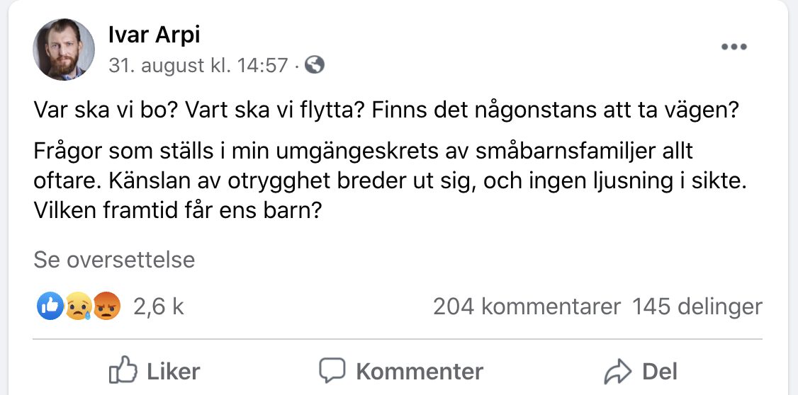The height and width of the screenshot is (395, 798).
Task: Expand the 204 kommentarer comments list
Action: point(527,307)
